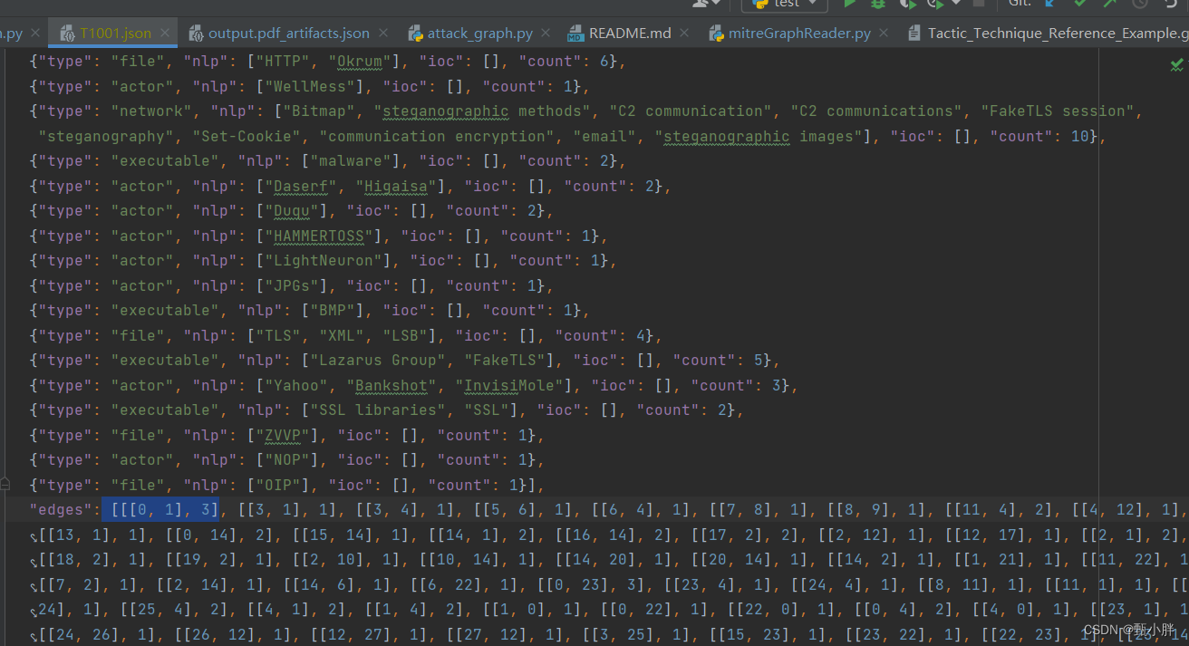1189x646 pixels.
Task: Click the green inspections checkmark in editor corner
Action: coord(1176,64)
